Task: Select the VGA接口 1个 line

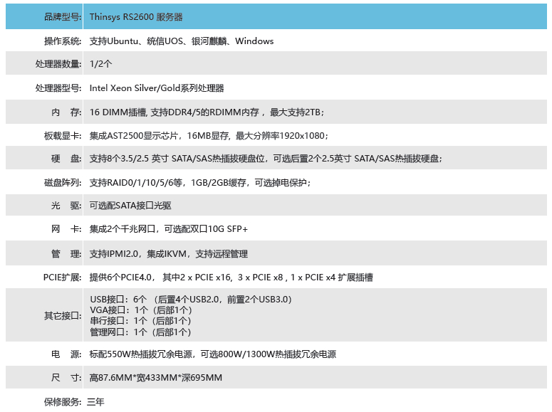Action: point(141,310)
